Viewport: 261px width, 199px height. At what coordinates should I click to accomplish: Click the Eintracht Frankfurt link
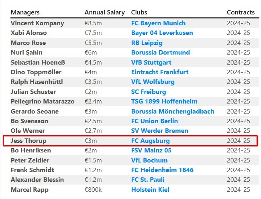pyautogui.click(x=160, y=72)
